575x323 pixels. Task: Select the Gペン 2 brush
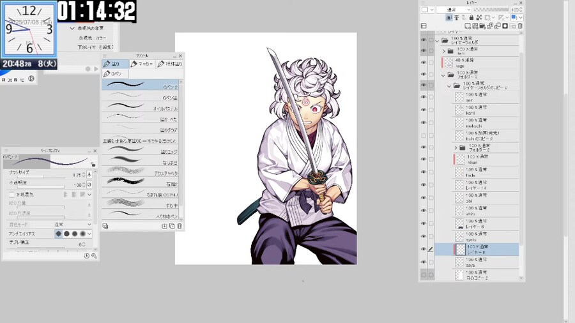pos(140,85)
